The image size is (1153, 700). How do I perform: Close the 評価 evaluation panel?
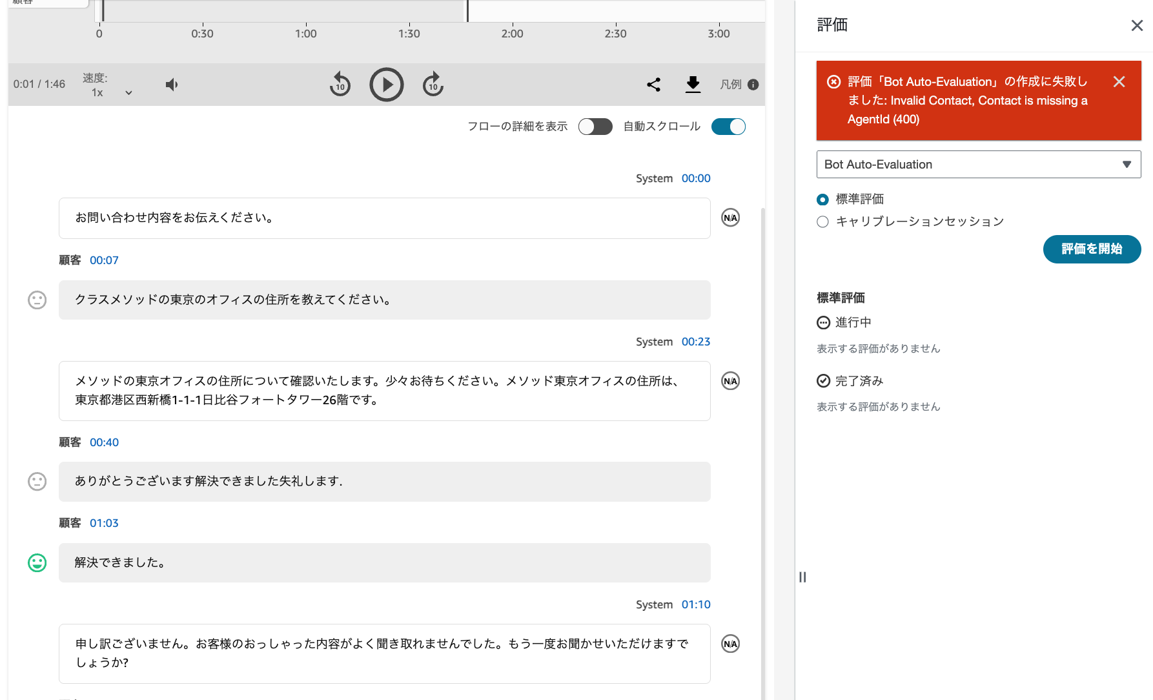1137,25
